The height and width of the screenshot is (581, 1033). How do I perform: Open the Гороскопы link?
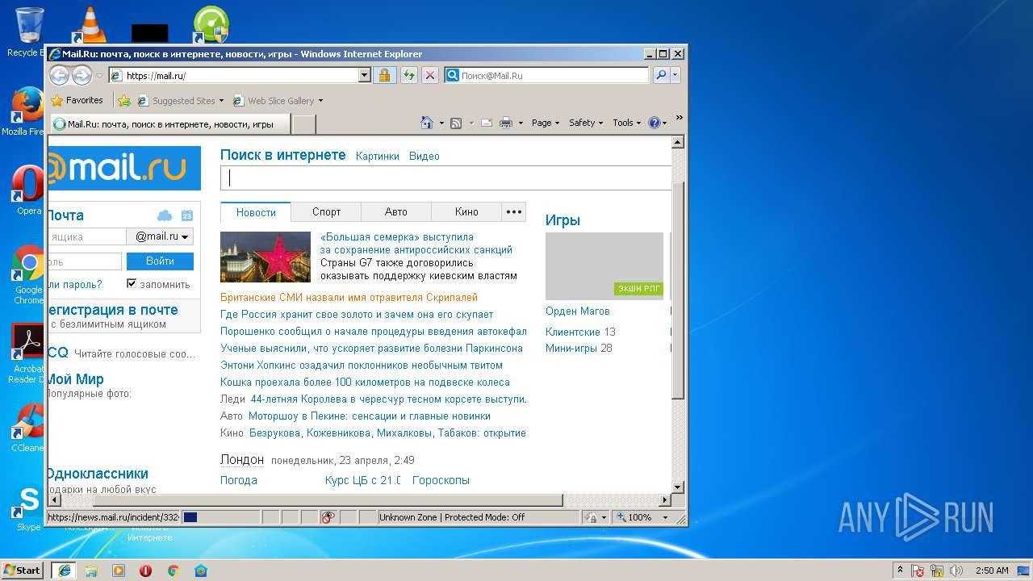pyautogui.click(x=441, y=480)
